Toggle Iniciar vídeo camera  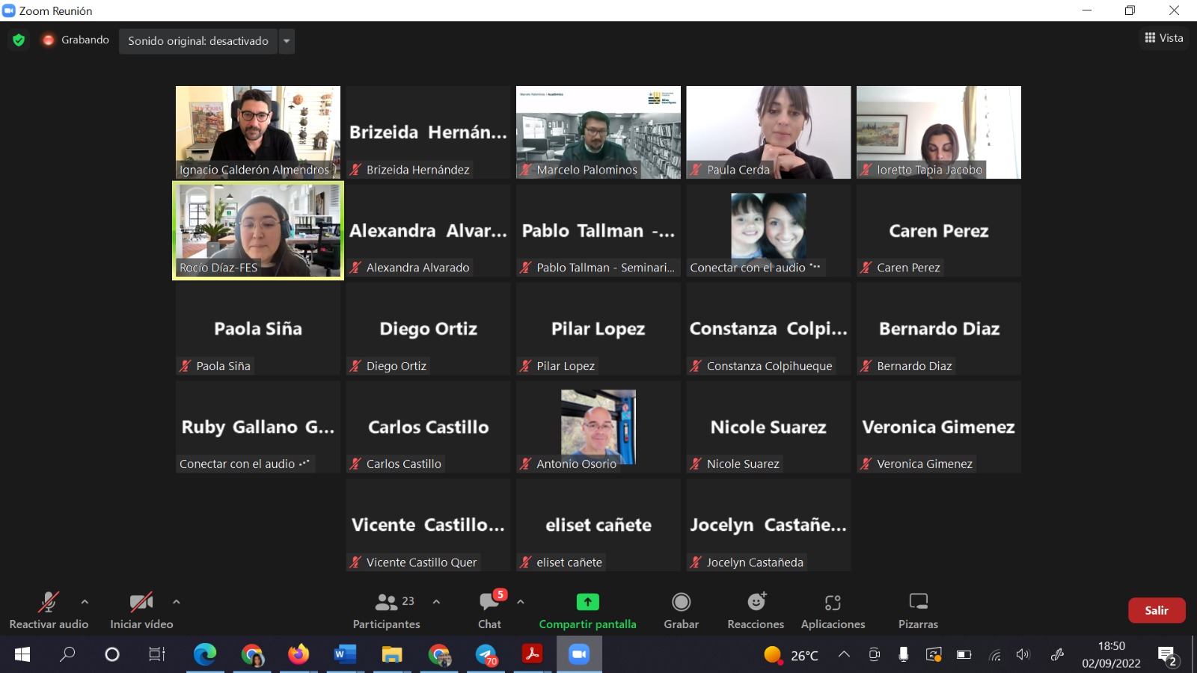click(x=141, y=610)
